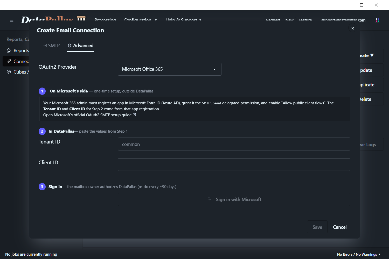The height and width of the screenshot is (259, 389).
Task: Focus the Client ID input field
Action: click(234, 165)
